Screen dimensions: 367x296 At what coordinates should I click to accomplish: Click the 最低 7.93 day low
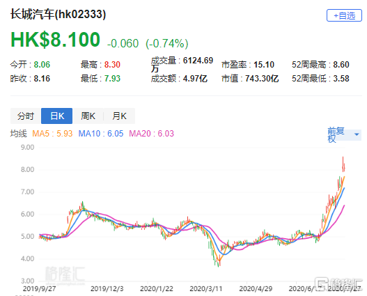click(100, 79)
